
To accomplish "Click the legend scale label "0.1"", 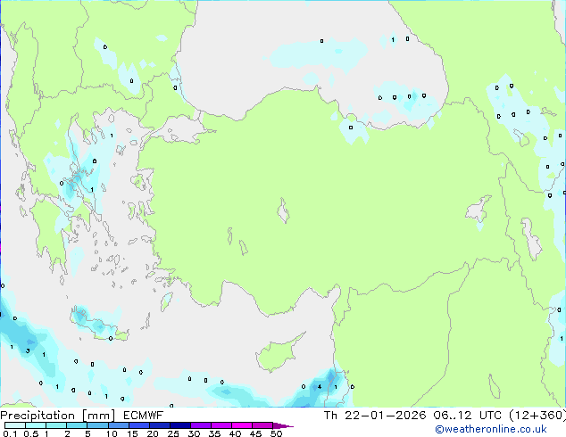I will click(10, 433).
